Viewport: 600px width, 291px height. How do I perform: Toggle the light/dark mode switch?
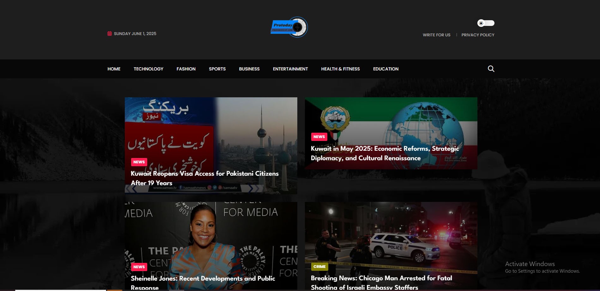pyautogui.click(x=486, y=23)
